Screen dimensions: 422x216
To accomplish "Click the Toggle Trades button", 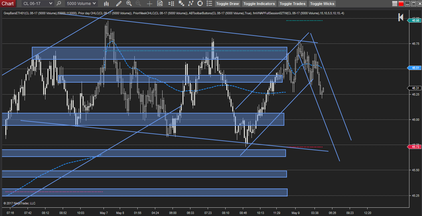I will [292, 4].
